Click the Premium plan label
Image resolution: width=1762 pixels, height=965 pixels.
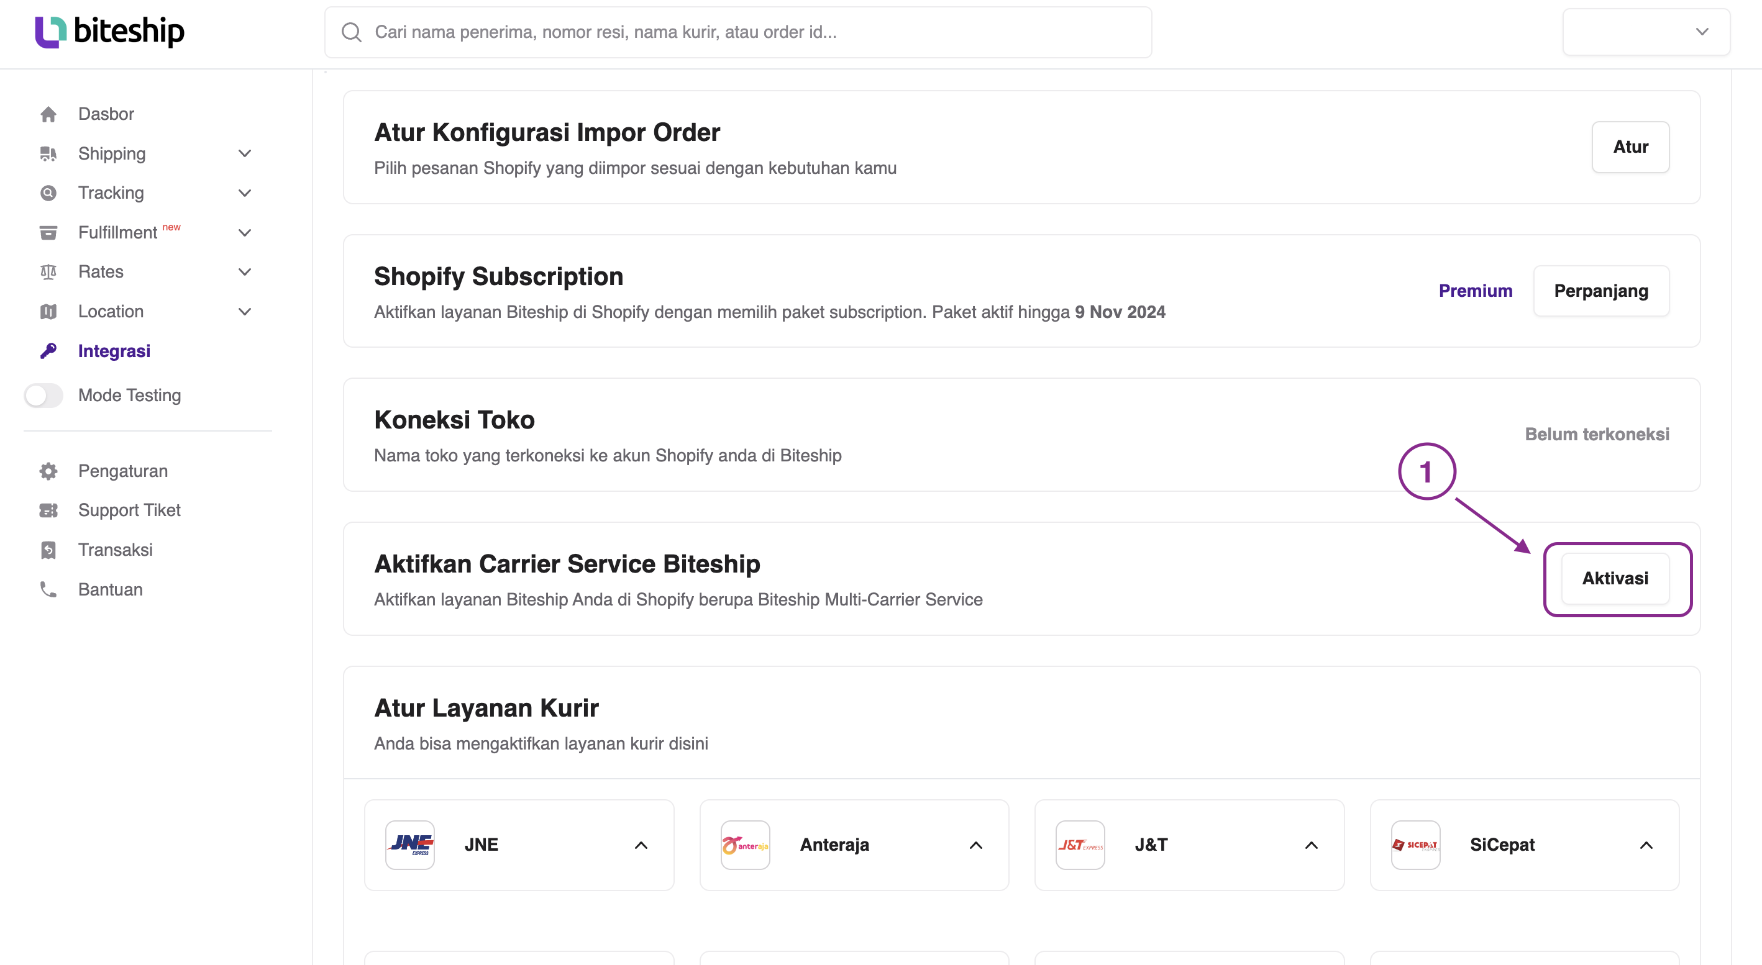tap(1476, 291)
